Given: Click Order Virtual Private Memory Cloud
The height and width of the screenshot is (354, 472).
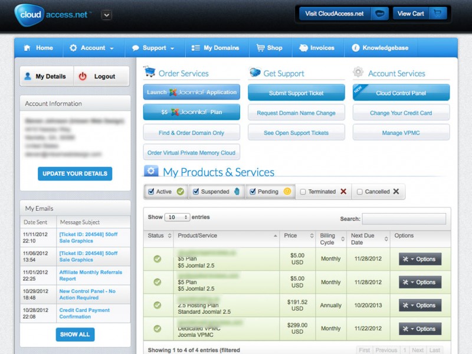Looking at the screenshot, I should click(191, 153).
